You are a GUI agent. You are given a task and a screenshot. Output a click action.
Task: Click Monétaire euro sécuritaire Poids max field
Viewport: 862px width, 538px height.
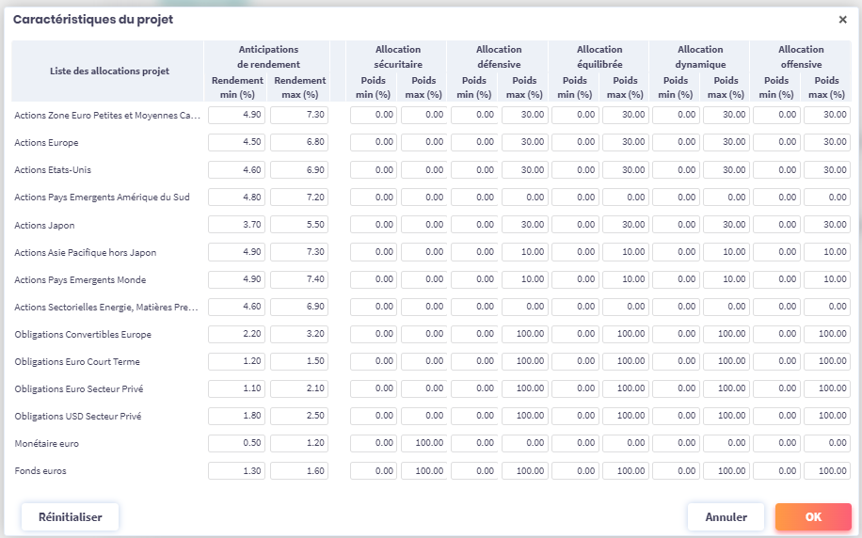coord(423,443)
